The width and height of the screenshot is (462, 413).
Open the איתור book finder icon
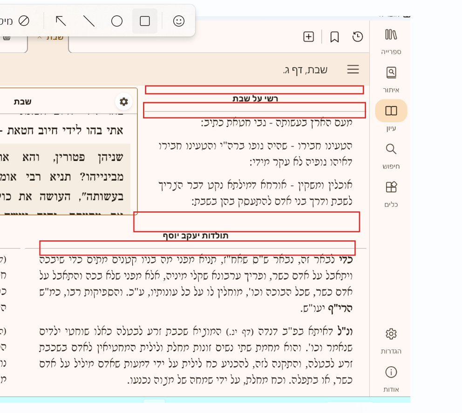click(x=391, y=74)
